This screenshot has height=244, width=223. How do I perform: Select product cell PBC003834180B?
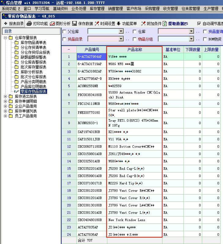coord(92,95)
